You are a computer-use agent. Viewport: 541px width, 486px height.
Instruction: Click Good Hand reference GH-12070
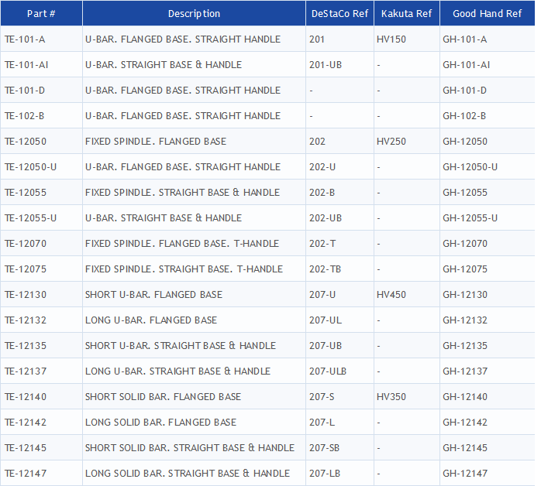pyautogui.click(x=465, y=243)
